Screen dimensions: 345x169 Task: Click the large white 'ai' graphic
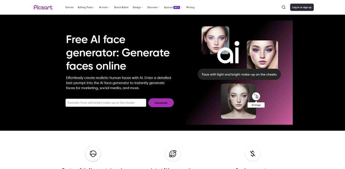pyautogui.click(x=228, y=53)
